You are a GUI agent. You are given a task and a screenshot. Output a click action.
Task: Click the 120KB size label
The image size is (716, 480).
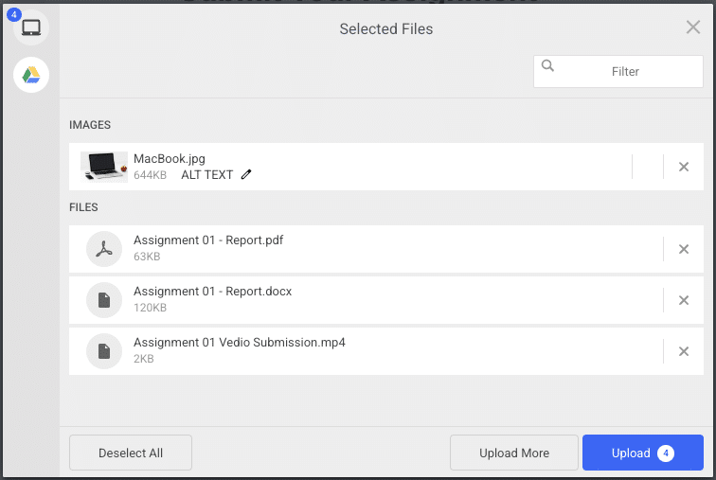150,308
